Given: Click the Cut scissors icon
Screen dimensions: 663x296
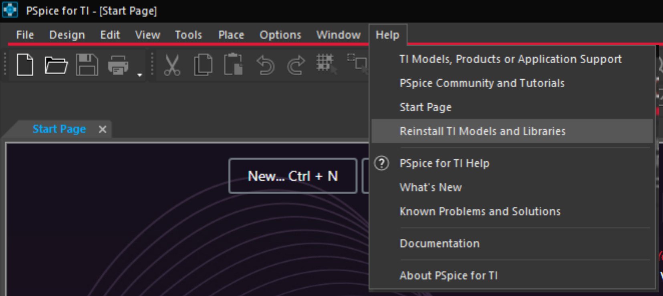Looking at the screenshot, I should coord(172,65).
